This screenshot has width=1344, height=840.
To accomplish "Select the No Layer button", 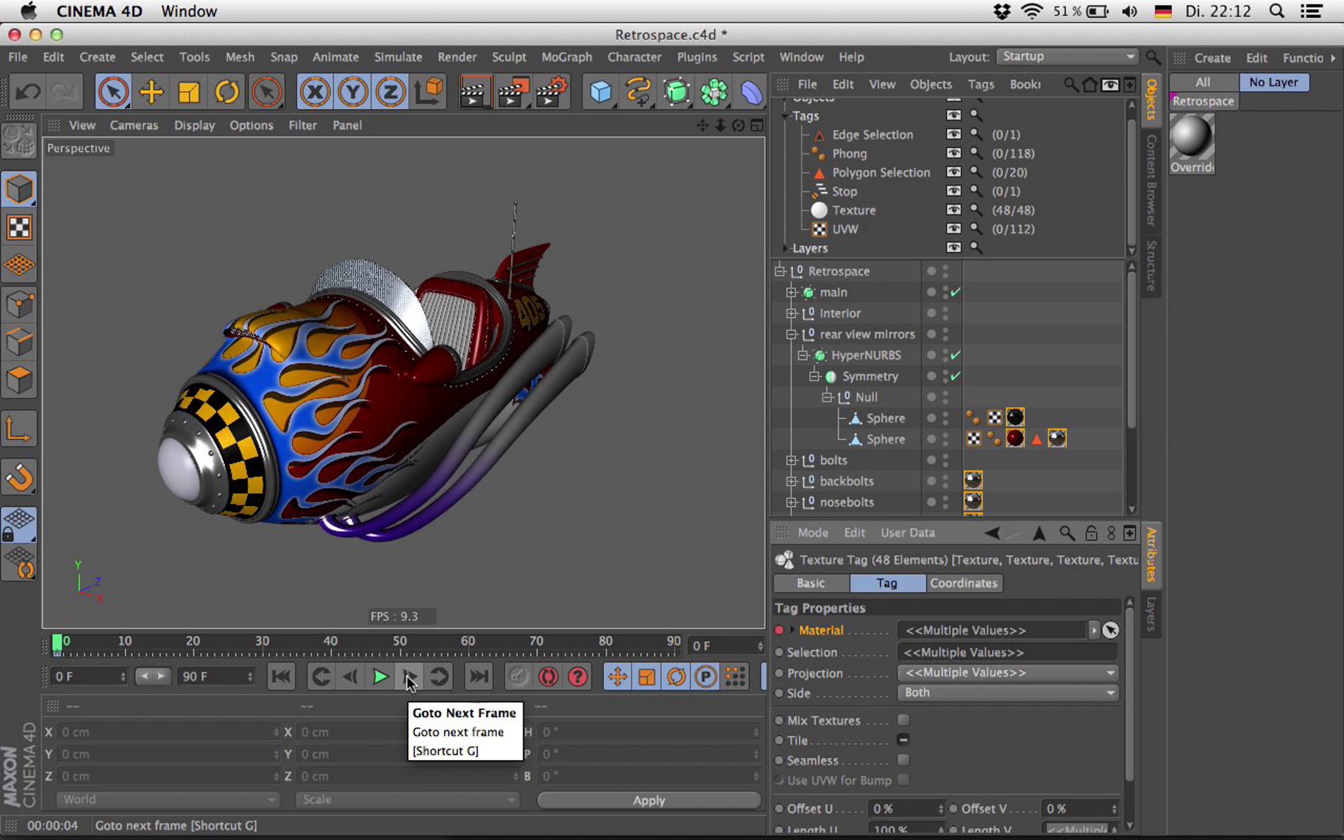I will (1273, 82).
